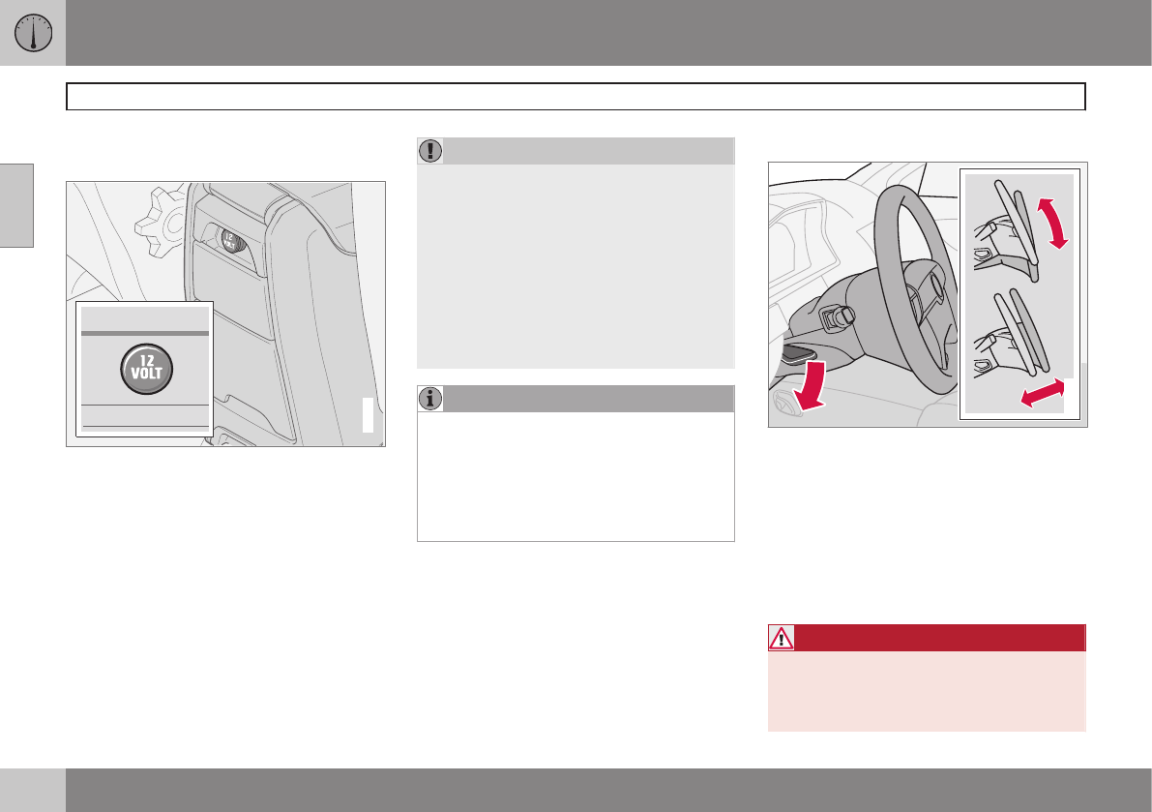Click the red horizontal reach adjustment arrow
This screenshot has width=1152, height=812.
[1043, 392]
